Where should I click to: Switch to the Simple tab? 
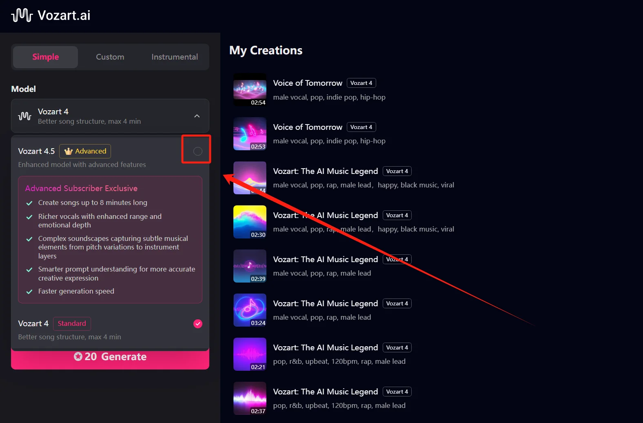pyautogui.click(x=45, y=57)
